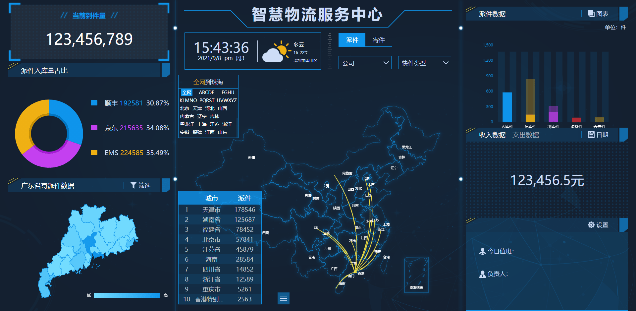Select the FGHIJ letter group
The height and width of the screenshot is (311, 636).
[228, 93]
